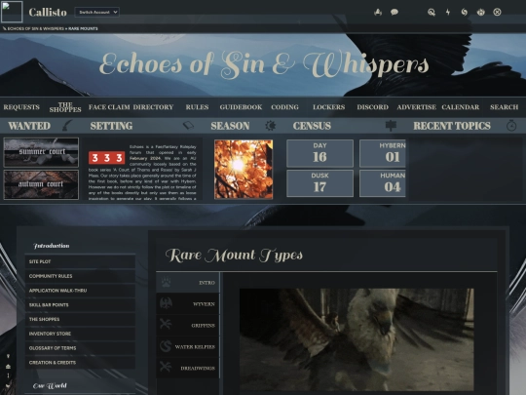This screenshot has height=395, width=526.
Task: Click the Dusk 17 census box
Action: coord(319,183)
